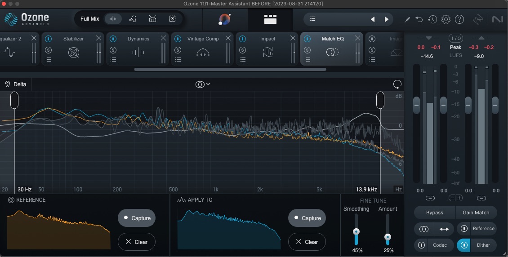Open the preset list icon
The image size is (508, 257).
312,19
